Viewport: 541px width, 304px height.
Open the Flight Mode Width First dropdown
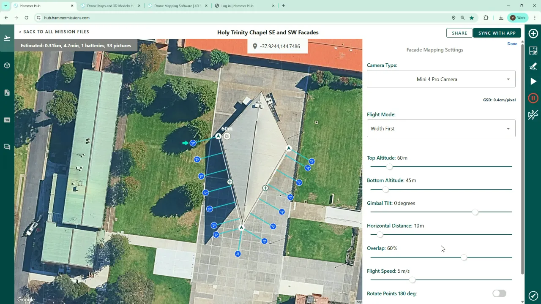[441, 129]
